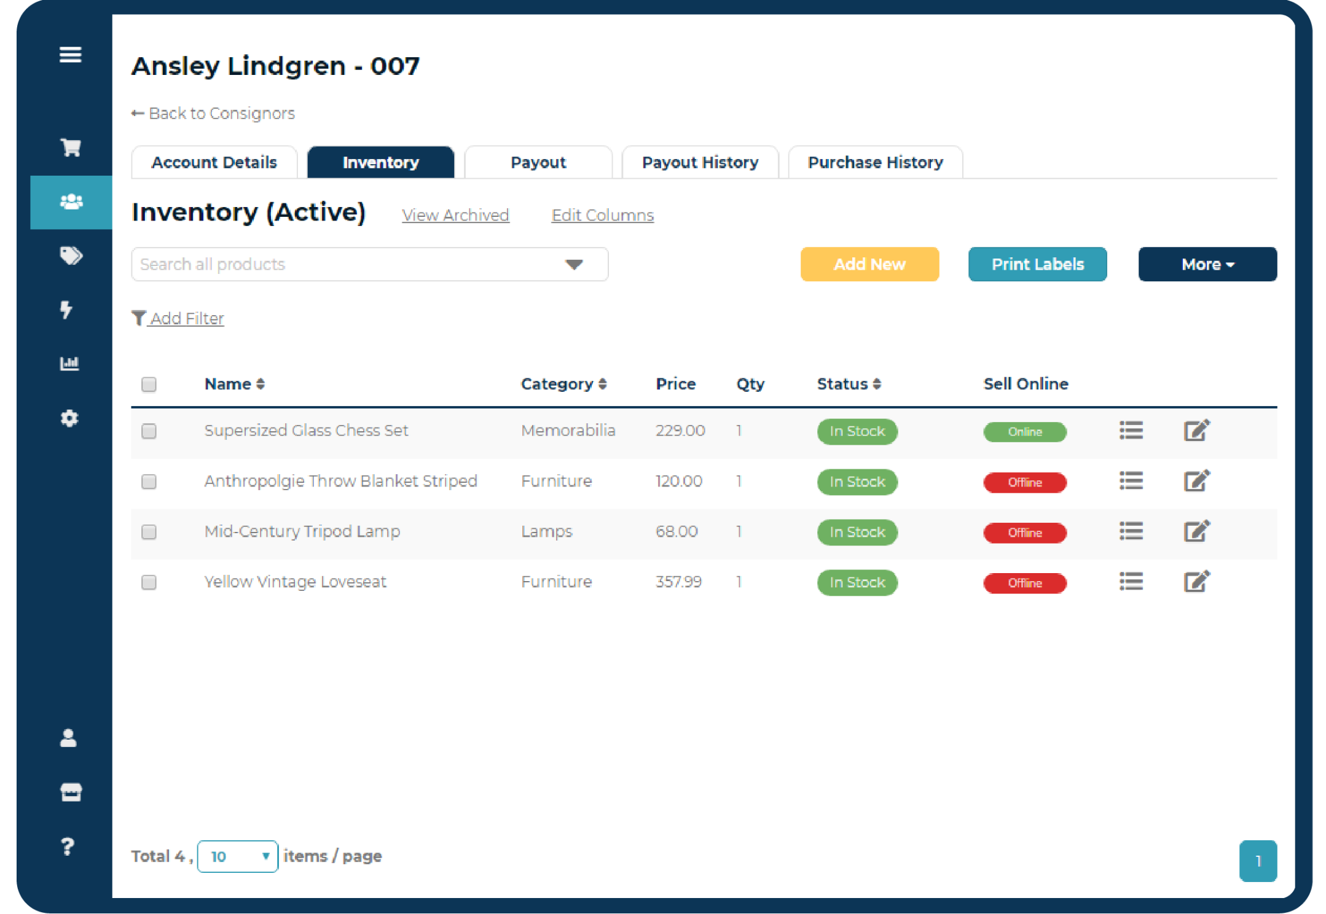Follow the View Archived link

(x=455, y=216)
